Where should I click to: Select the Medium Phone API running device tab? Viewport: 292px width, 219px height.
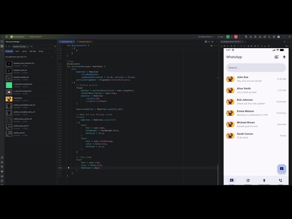[x=232, y=42]
